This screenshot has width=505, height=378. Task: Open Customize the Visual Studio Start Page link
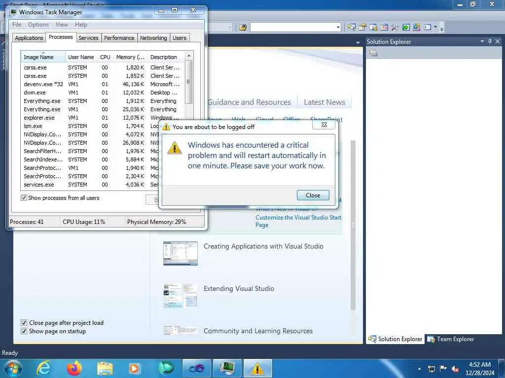tap(298, 221)
